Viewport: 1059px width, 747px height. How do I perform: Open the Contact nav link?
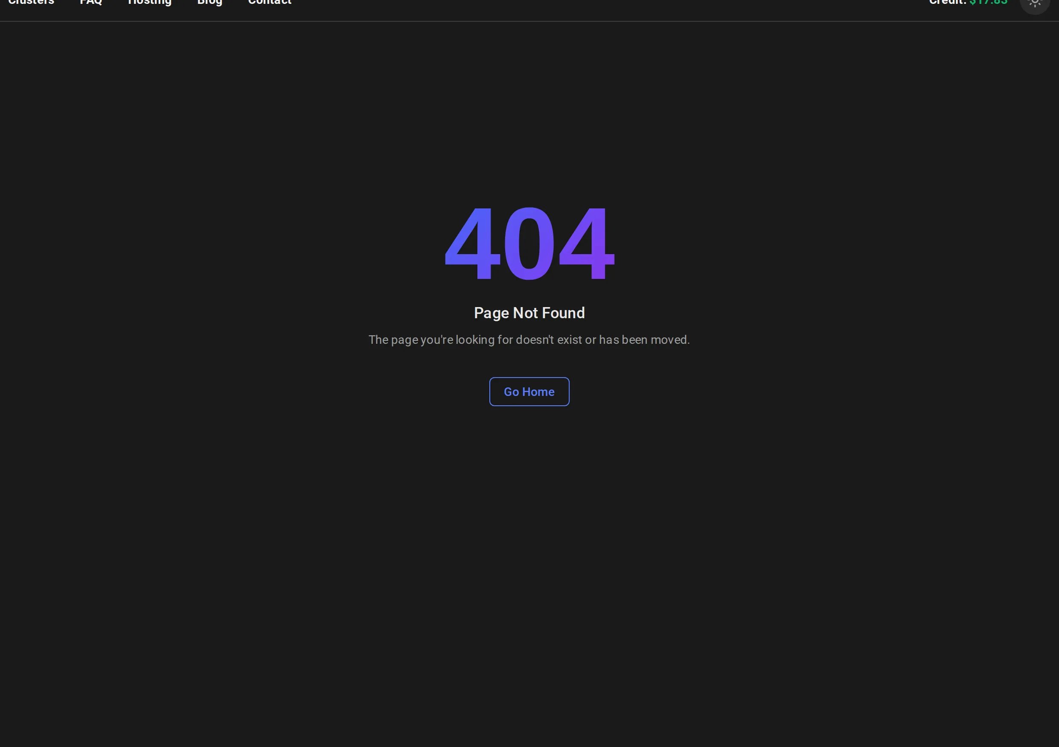point(270,2)
